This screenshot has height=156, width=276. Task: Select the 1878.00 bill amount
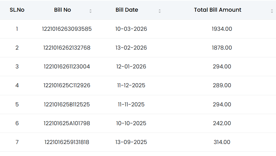coord(222,48)
